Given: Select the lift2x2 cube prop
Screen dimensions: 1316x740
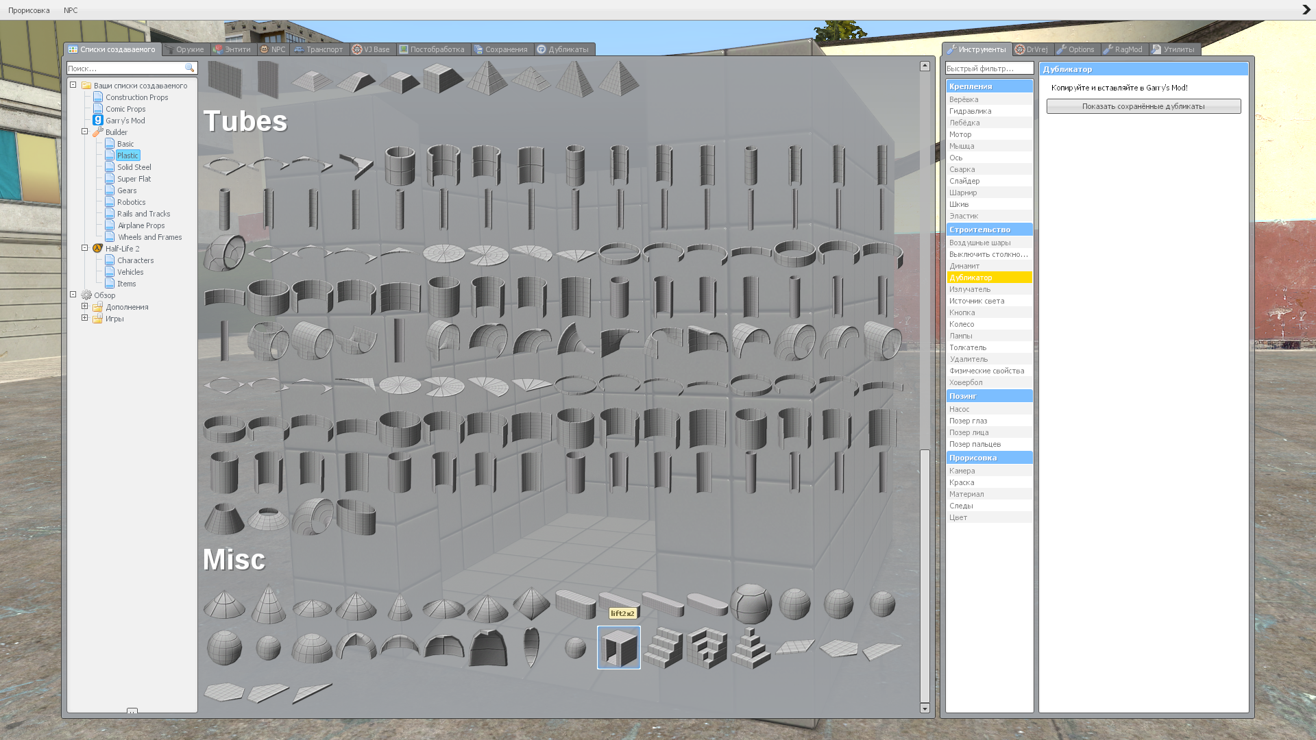Looking at the screenshot, I should tap(618, 647).
